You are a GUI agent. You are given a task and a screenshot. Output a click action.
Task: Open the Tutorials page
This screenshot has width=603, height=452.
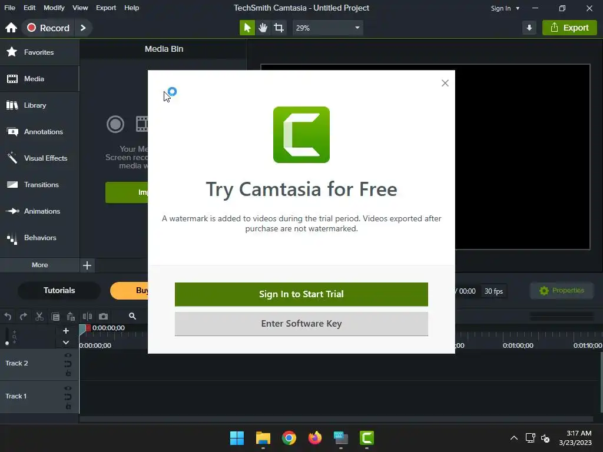[x=59, y=290]
